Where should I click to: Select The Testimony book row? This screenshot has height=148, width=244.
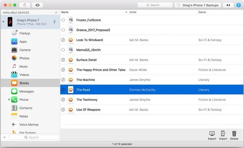(152, 100)
